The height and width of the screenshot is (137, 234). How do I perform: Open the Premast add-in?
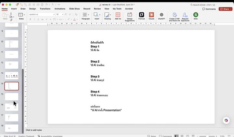point(141,16)
